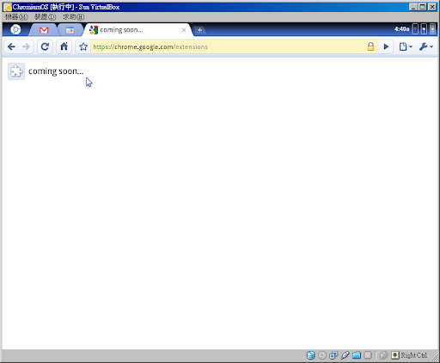This screenshot has width=440, height=363.
Task: Open the network status indicator
Action: click(x=415, y=29)
